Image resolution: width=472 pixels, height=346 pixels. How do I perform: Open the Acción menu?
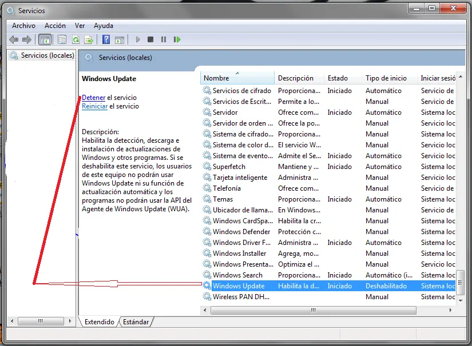pos(55,26)
